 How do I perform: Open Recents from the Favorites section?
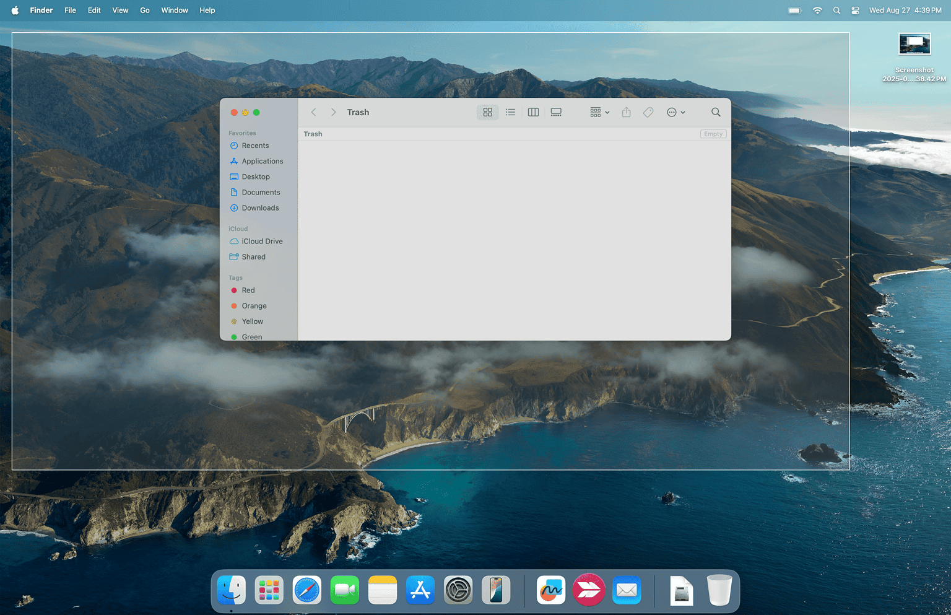254,146
